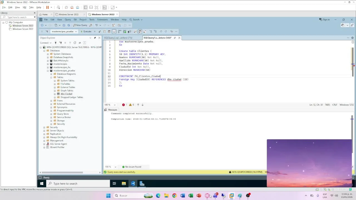Click the Comment Out selected lines icon
This screenshot has height=200, width=356.
pyautogui.click(x=151, y=31)
